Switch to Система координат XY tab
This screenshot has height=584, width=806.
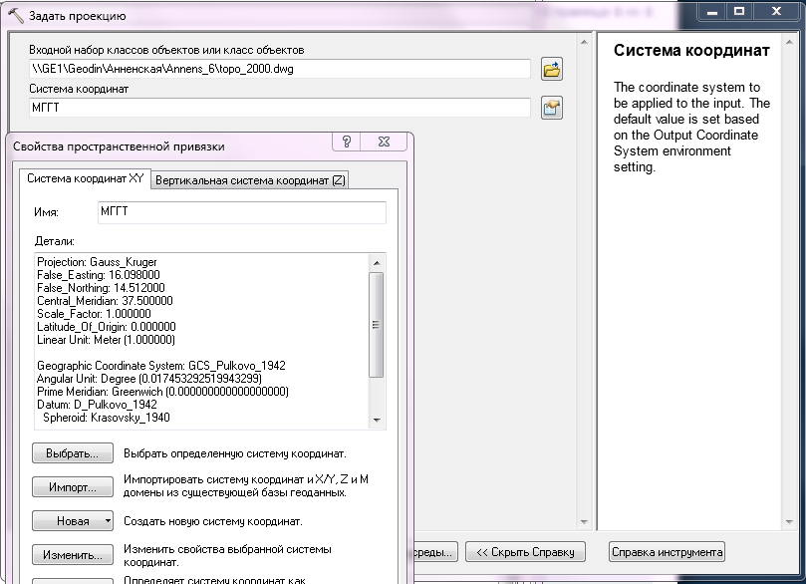pos(85,179)
